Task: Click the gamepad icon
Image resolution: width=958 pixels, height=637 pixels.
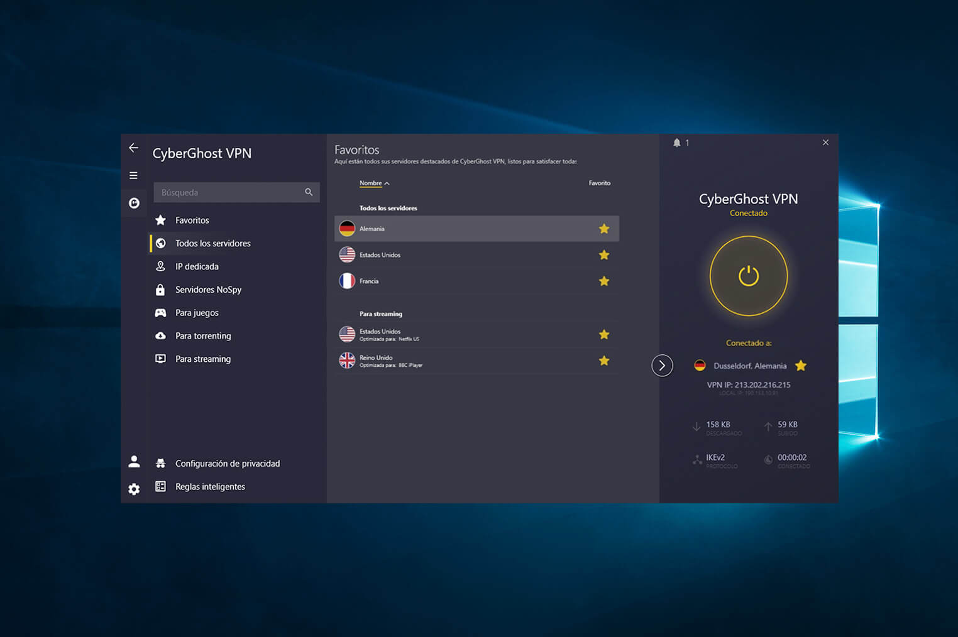Action: [x=160, y=313]
